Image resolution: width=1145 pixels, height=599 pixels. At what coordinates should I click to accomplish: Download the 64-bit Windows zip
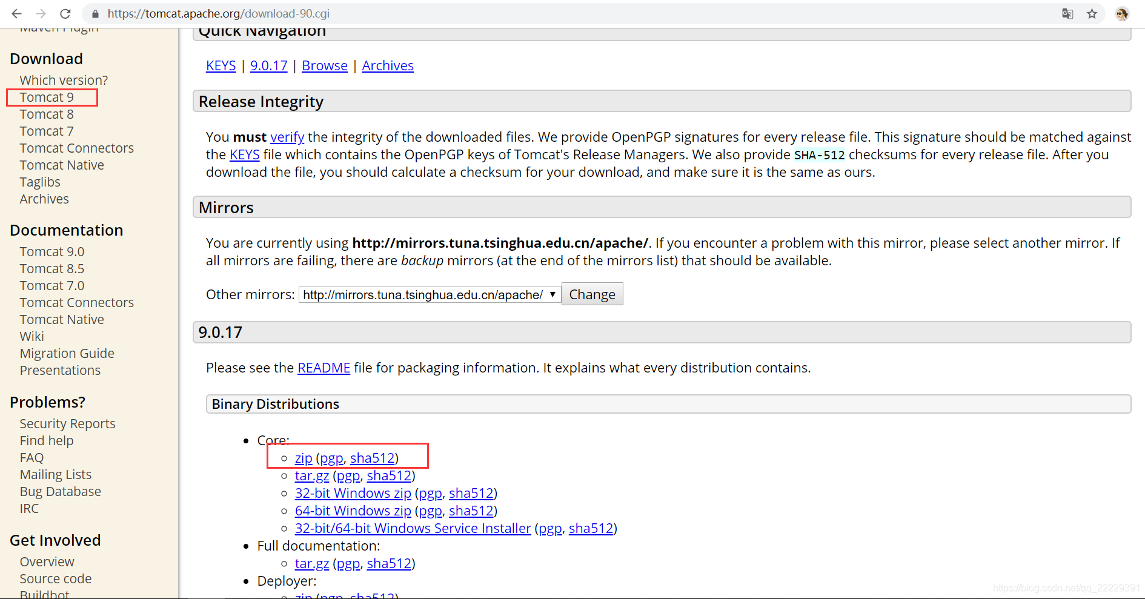pos(353,511)
